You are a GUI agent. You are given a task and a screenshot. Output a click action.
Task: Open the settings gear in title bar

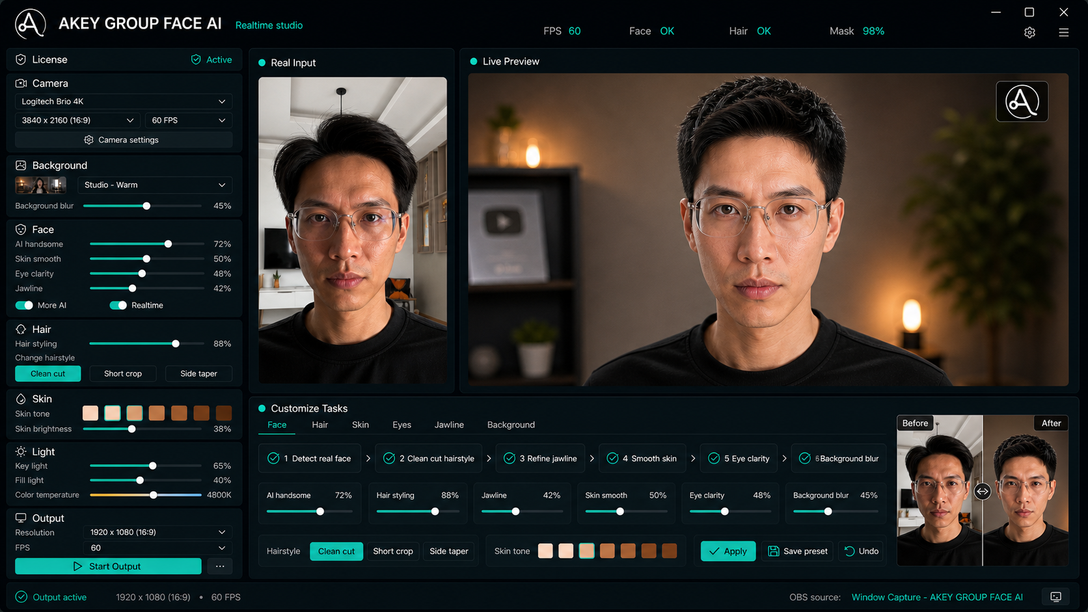click(1029, 33)
